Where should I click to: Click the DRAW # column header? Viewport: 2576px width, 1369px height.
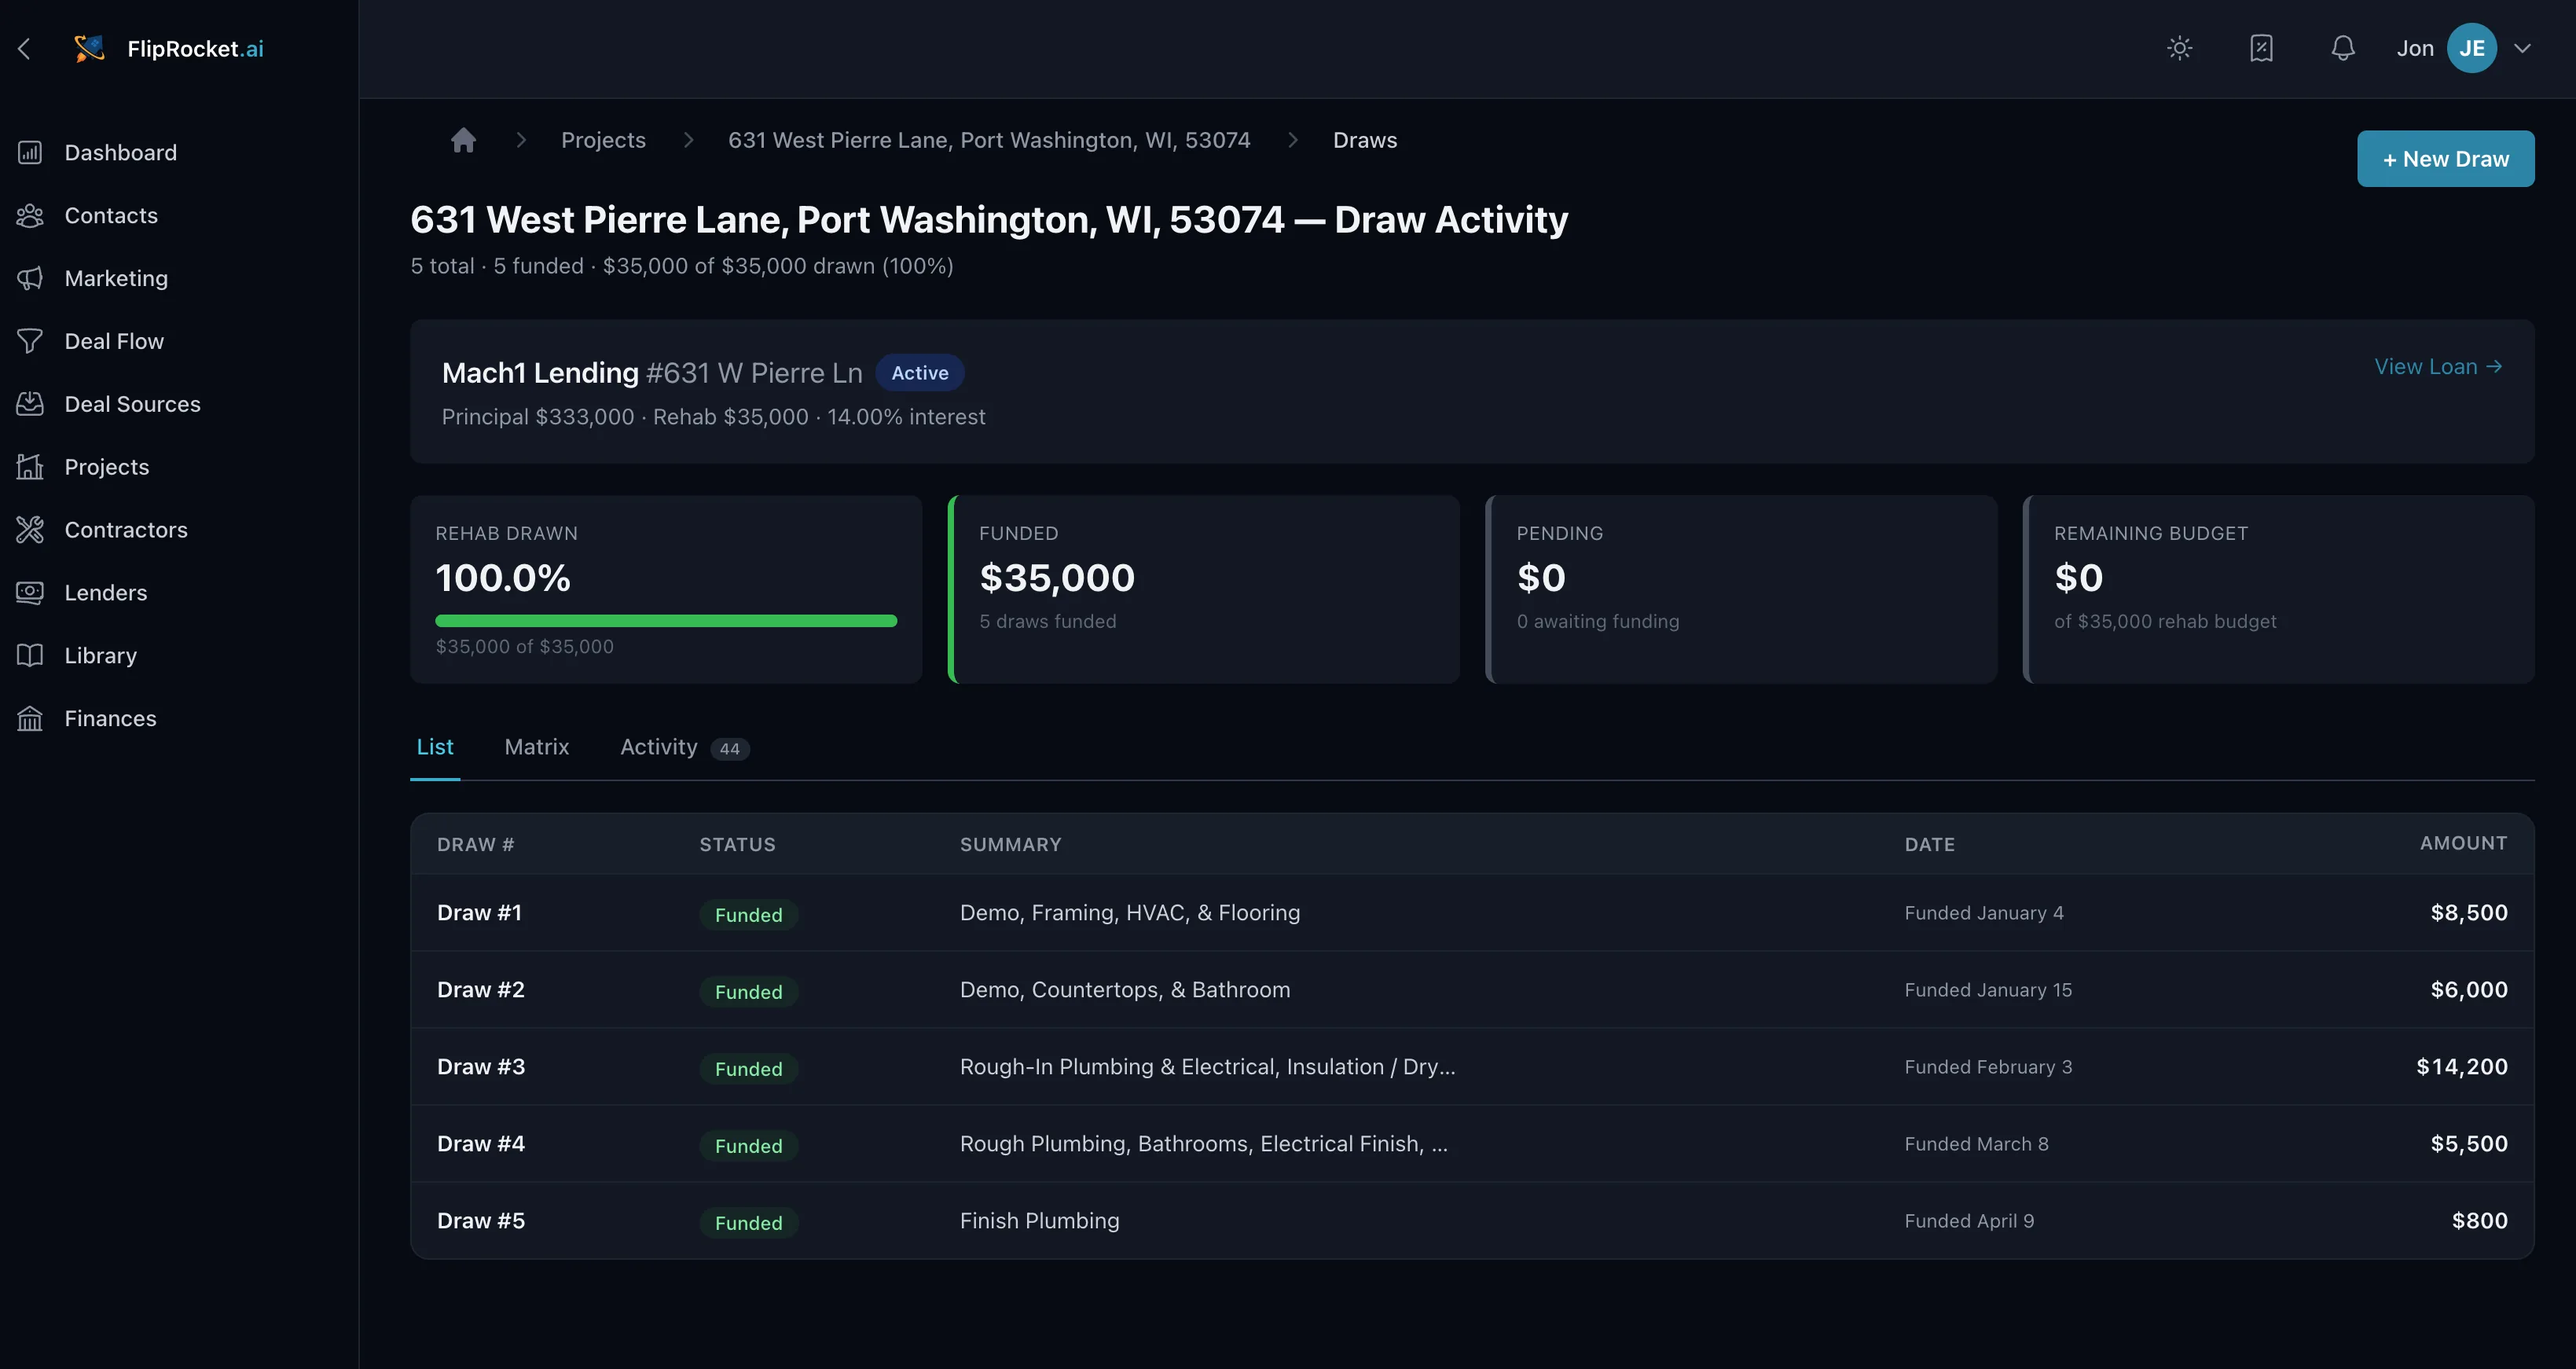click(x=476, y=845)
